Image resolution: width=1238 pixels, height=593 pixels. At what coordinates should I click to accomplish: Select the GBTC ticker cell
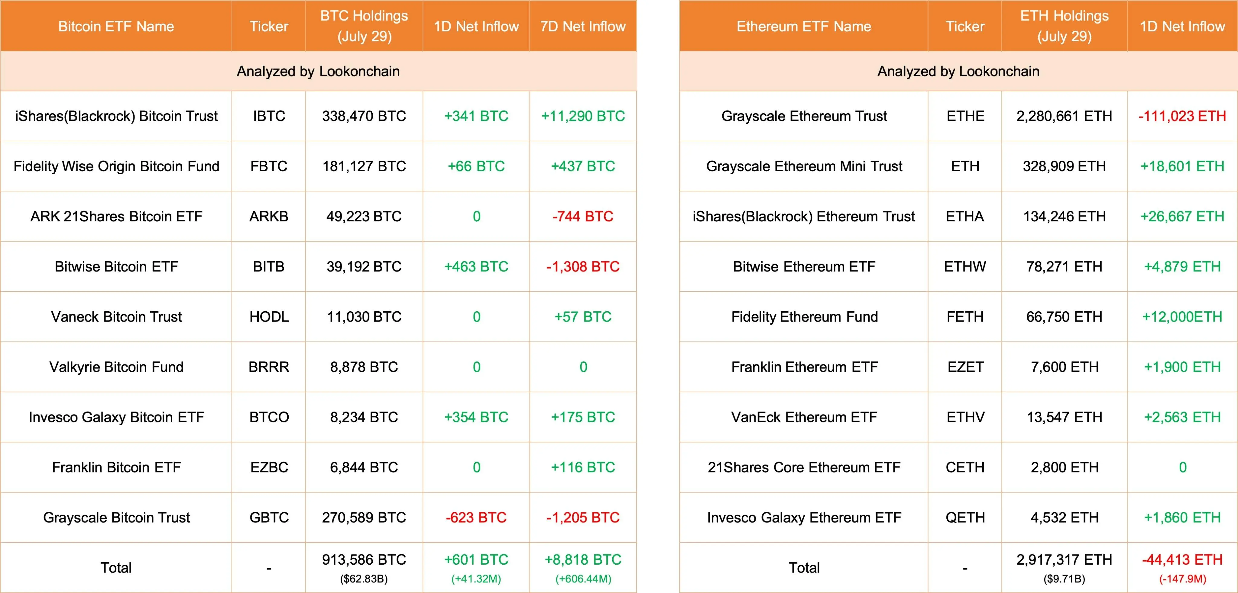point(269,518)
